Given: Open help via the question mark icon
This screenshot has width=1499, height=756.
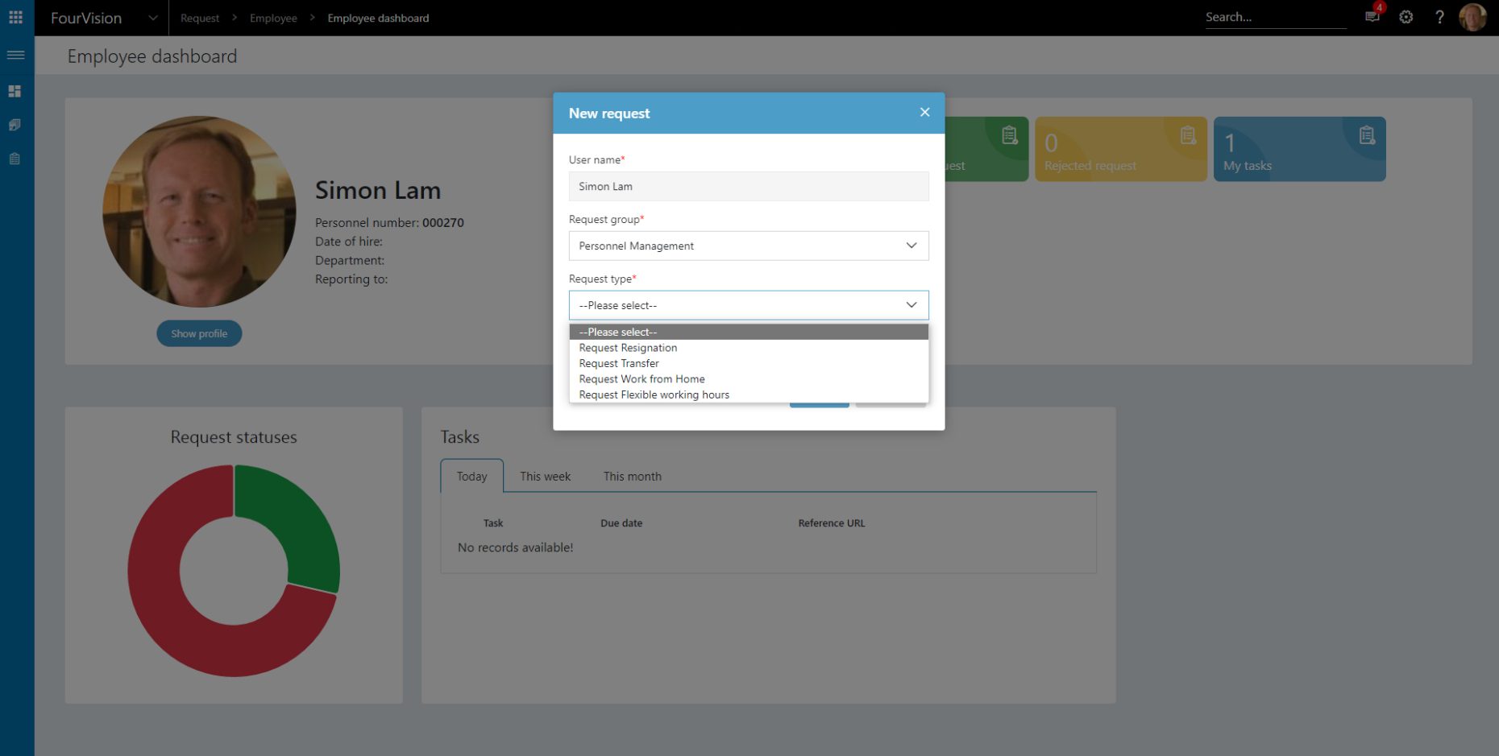Looking at the screenshot, I should coord(1439,17).
